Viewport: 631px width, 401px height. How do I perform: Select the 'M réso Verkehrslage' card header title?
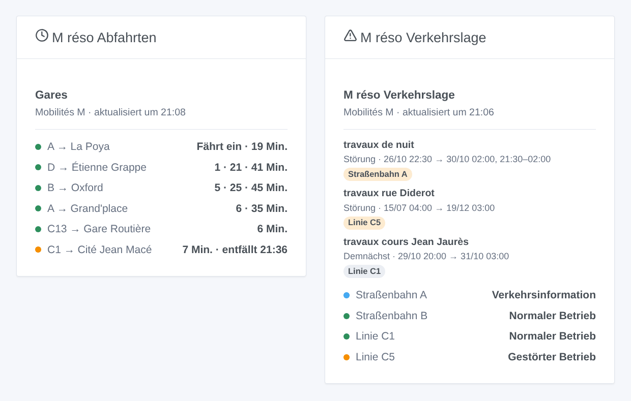click(423, 38)
